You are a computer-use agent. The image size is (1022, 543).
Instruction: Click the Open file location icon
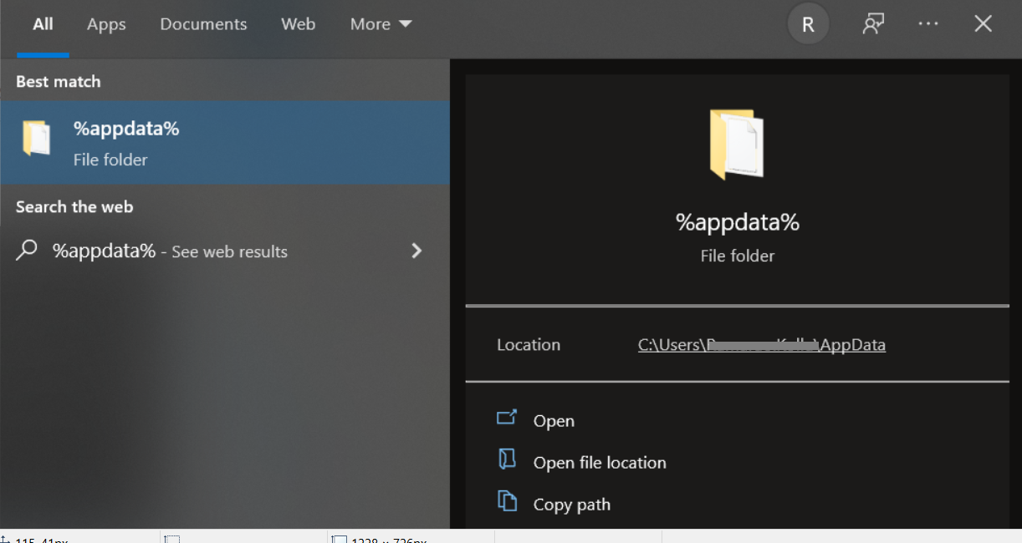point(508,461)
